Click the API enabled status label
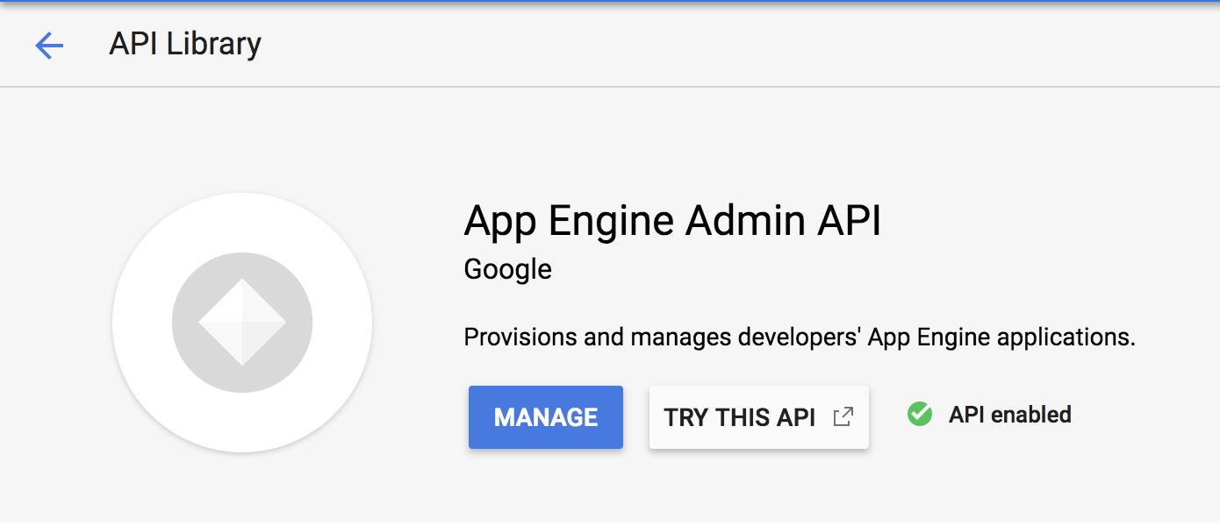Screen dimensions: 1220x526 (1010, 414)
